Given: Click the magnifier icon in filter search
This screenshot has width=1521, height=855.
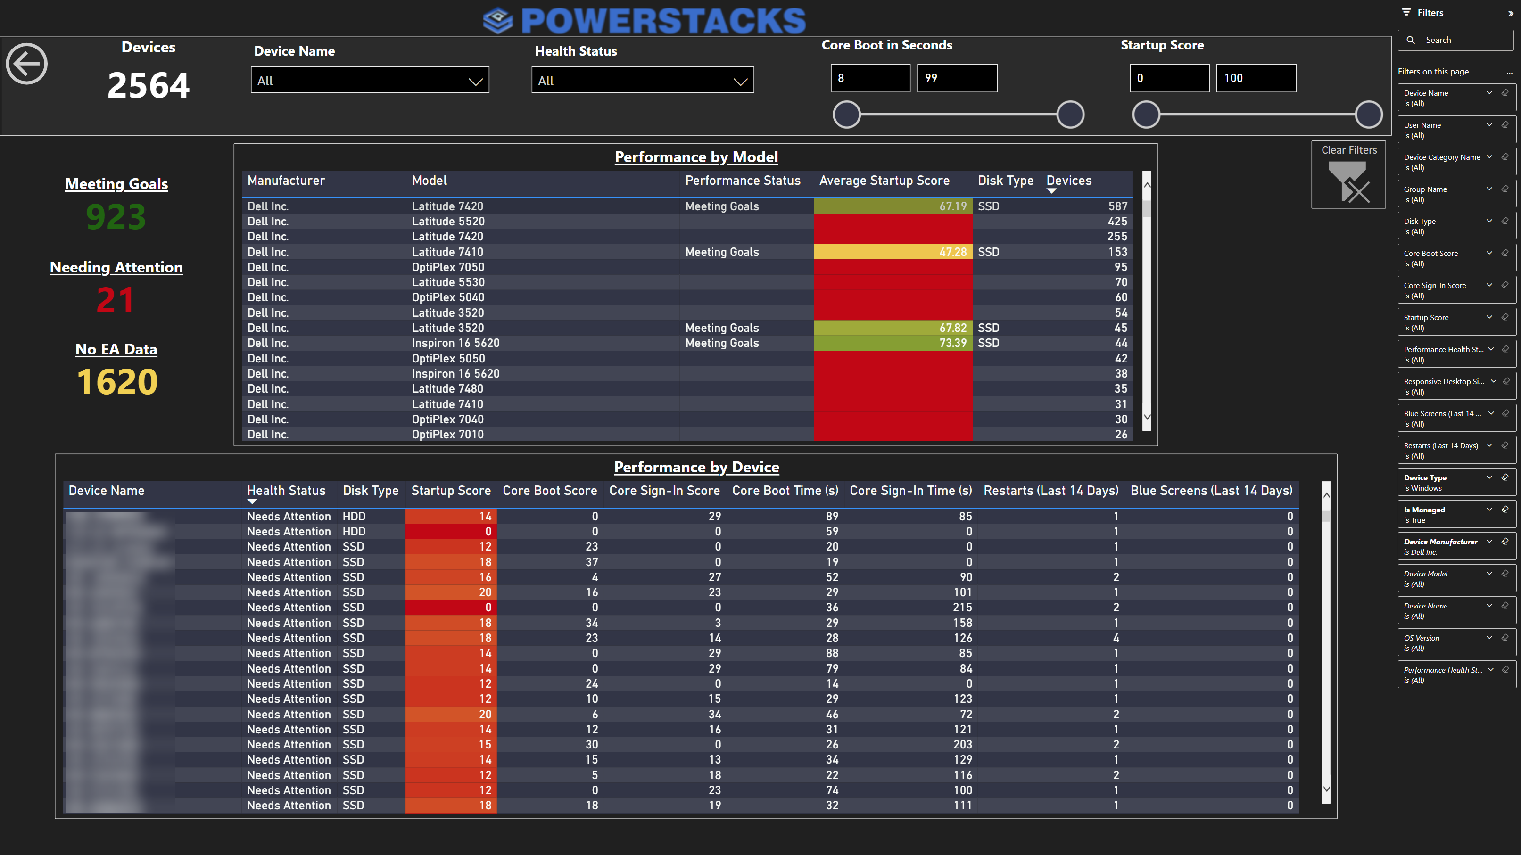Looking at the screenshot, I should [1411, 40].
